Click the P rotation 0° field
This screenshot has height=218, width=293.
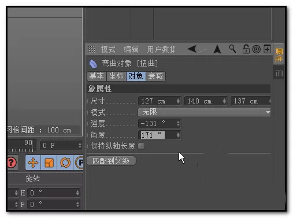pyautogui.click(x=54, y=204)
